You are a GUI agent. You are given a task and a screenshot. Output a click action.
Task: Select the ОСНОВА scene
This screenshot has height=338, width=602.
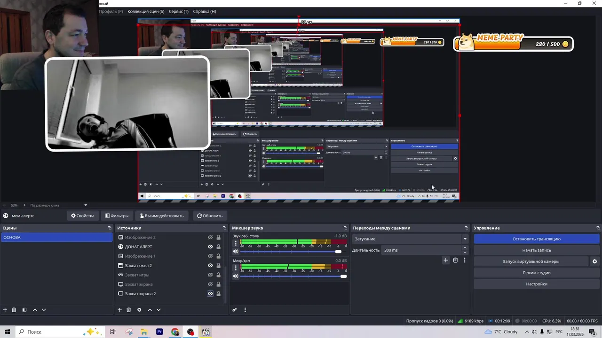coord(56,238)
